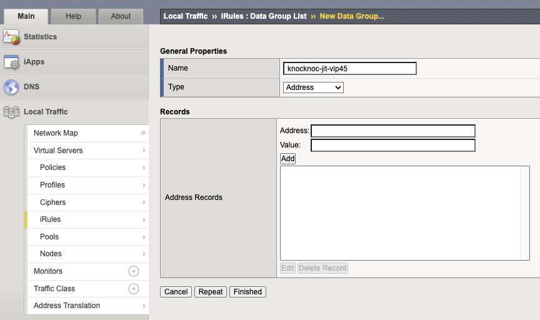Select Monitors in sidebar

(x=48, y=271)
